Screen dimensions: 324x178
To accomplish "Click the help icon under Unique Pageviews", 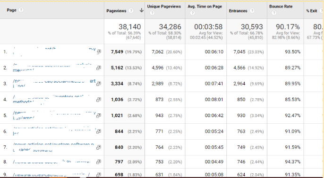I will (152, 13).
